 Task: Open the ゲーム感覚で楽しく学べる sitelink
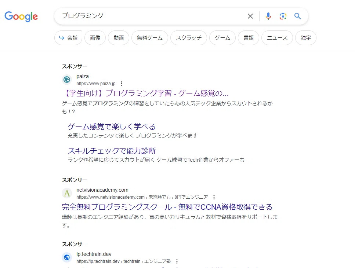coord(112,126)
